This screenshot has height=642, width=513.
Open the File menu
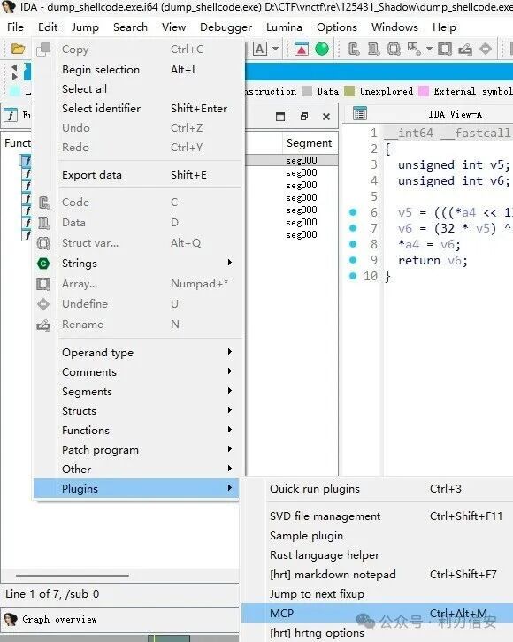[15, 27]
